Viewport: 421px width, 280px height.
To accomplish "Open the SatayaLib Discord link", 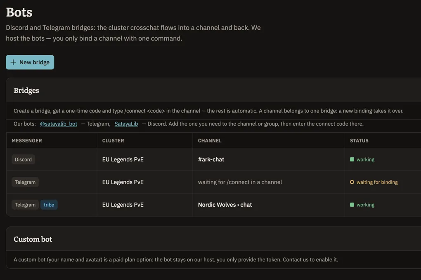I will [126, 124].
